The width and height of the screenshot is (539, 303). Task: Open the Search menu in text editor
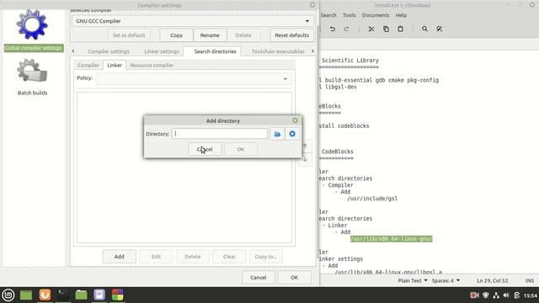click(x=328, y=15)
